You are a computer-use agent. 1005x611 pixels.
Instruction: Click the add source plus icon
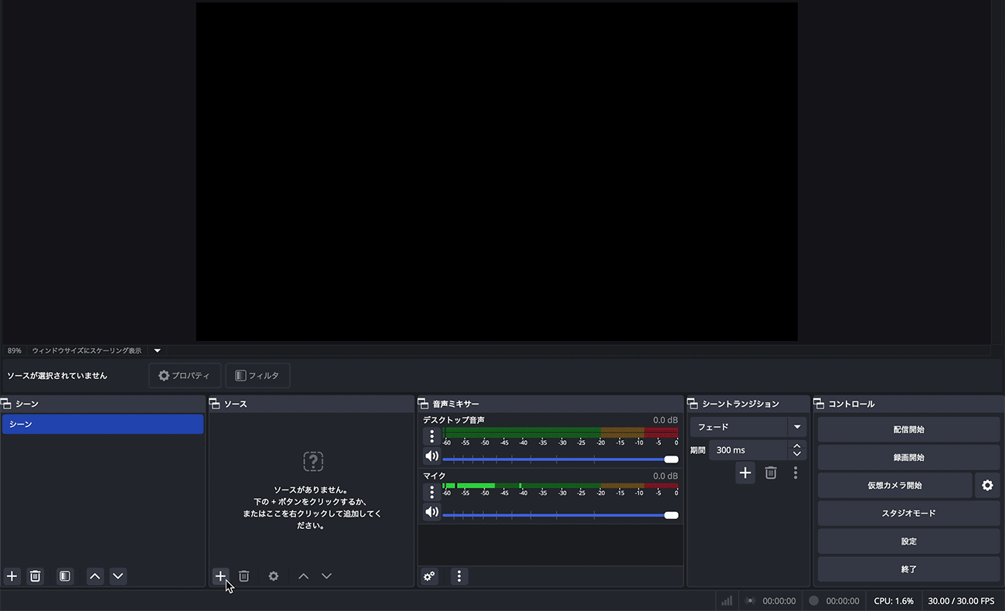coord(220,576)
